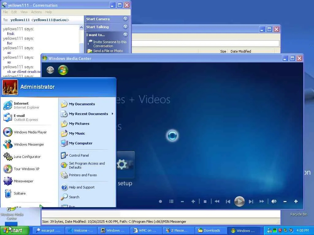Open Control Panel

point(75,155)
